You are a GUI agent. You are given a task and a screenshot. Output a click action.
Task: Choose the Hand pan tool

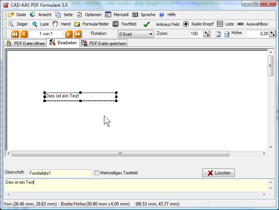click(x=62, y=24)
